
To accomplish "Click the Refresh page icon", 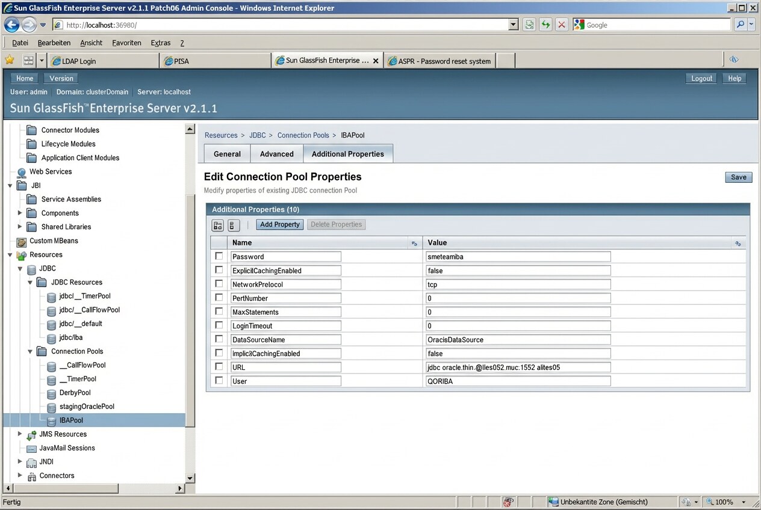I will coord(545,25).
